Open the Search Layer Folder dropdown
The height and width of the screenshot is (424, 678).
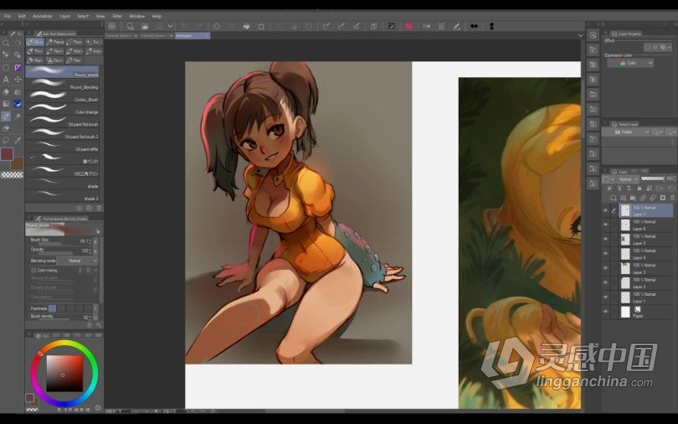[x=625, y=132]
